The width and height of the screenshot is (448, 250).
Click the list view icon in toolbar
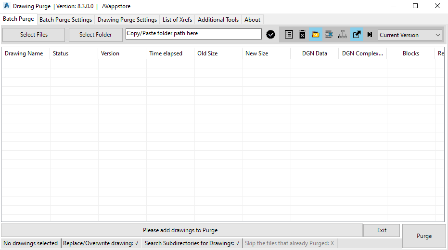(289, 35)
